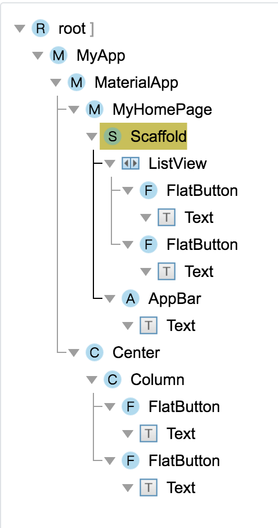Collapse the Column disclosure arrow

coord(92,380)
